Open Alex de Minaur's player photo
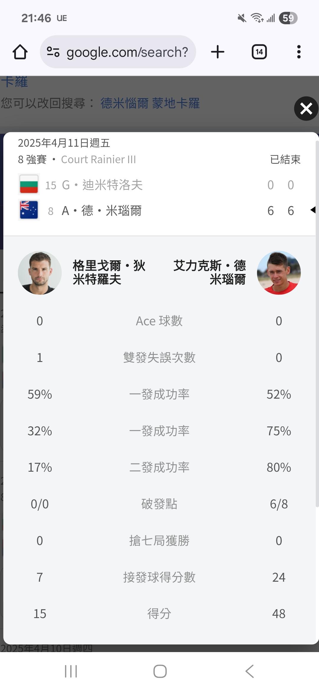Image resolution: width=319 pixels, height=692 pixels. pos(279,273)
